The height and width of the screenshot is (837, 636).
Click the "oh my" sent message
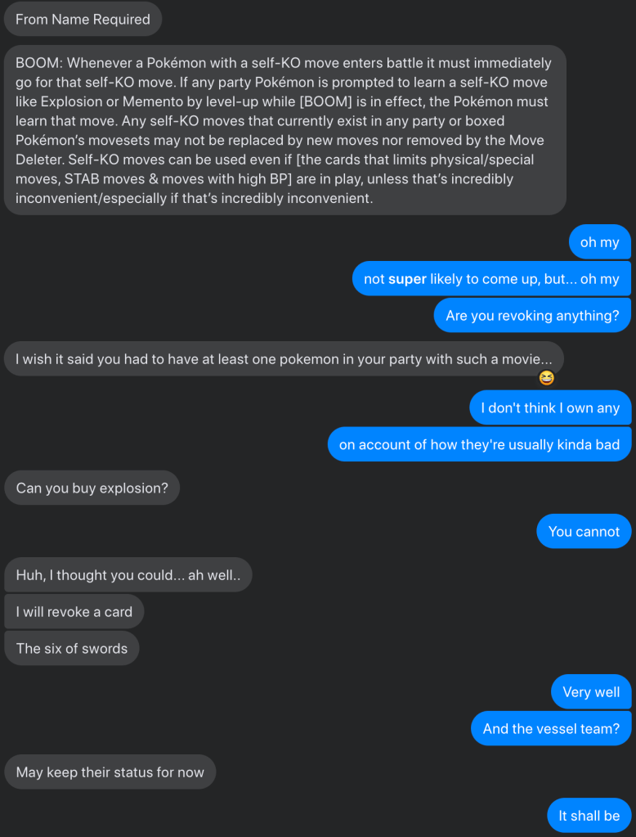point(599,242)
